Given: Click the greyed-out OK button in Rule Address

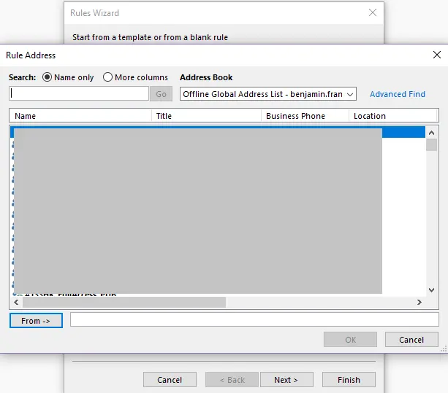Looking at the screenshot, I should (350, 340).
